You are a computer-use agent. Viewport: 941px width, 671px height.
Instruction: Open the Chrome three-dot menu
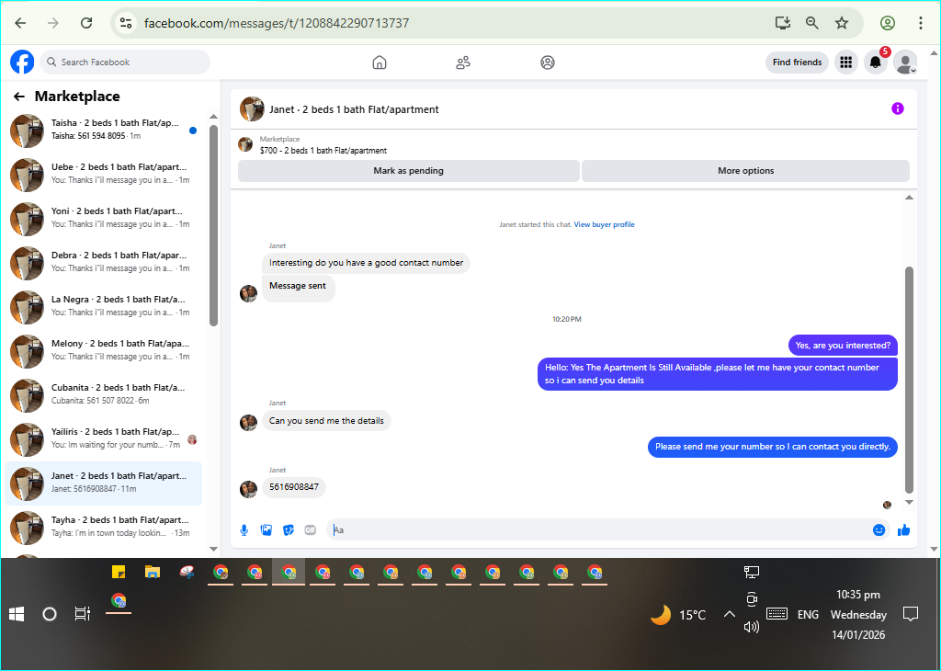tap(921, 23)
